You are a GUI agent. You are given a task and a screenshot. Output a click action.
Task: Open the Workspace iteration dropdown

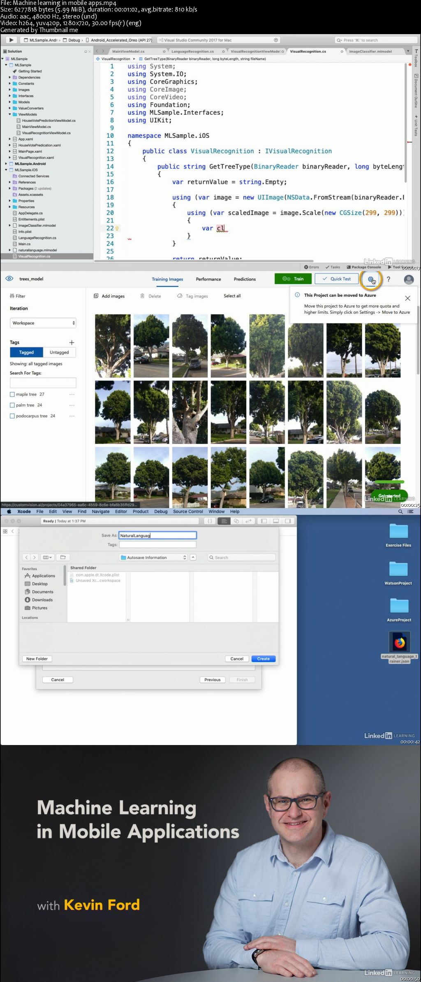click(43, 323)
